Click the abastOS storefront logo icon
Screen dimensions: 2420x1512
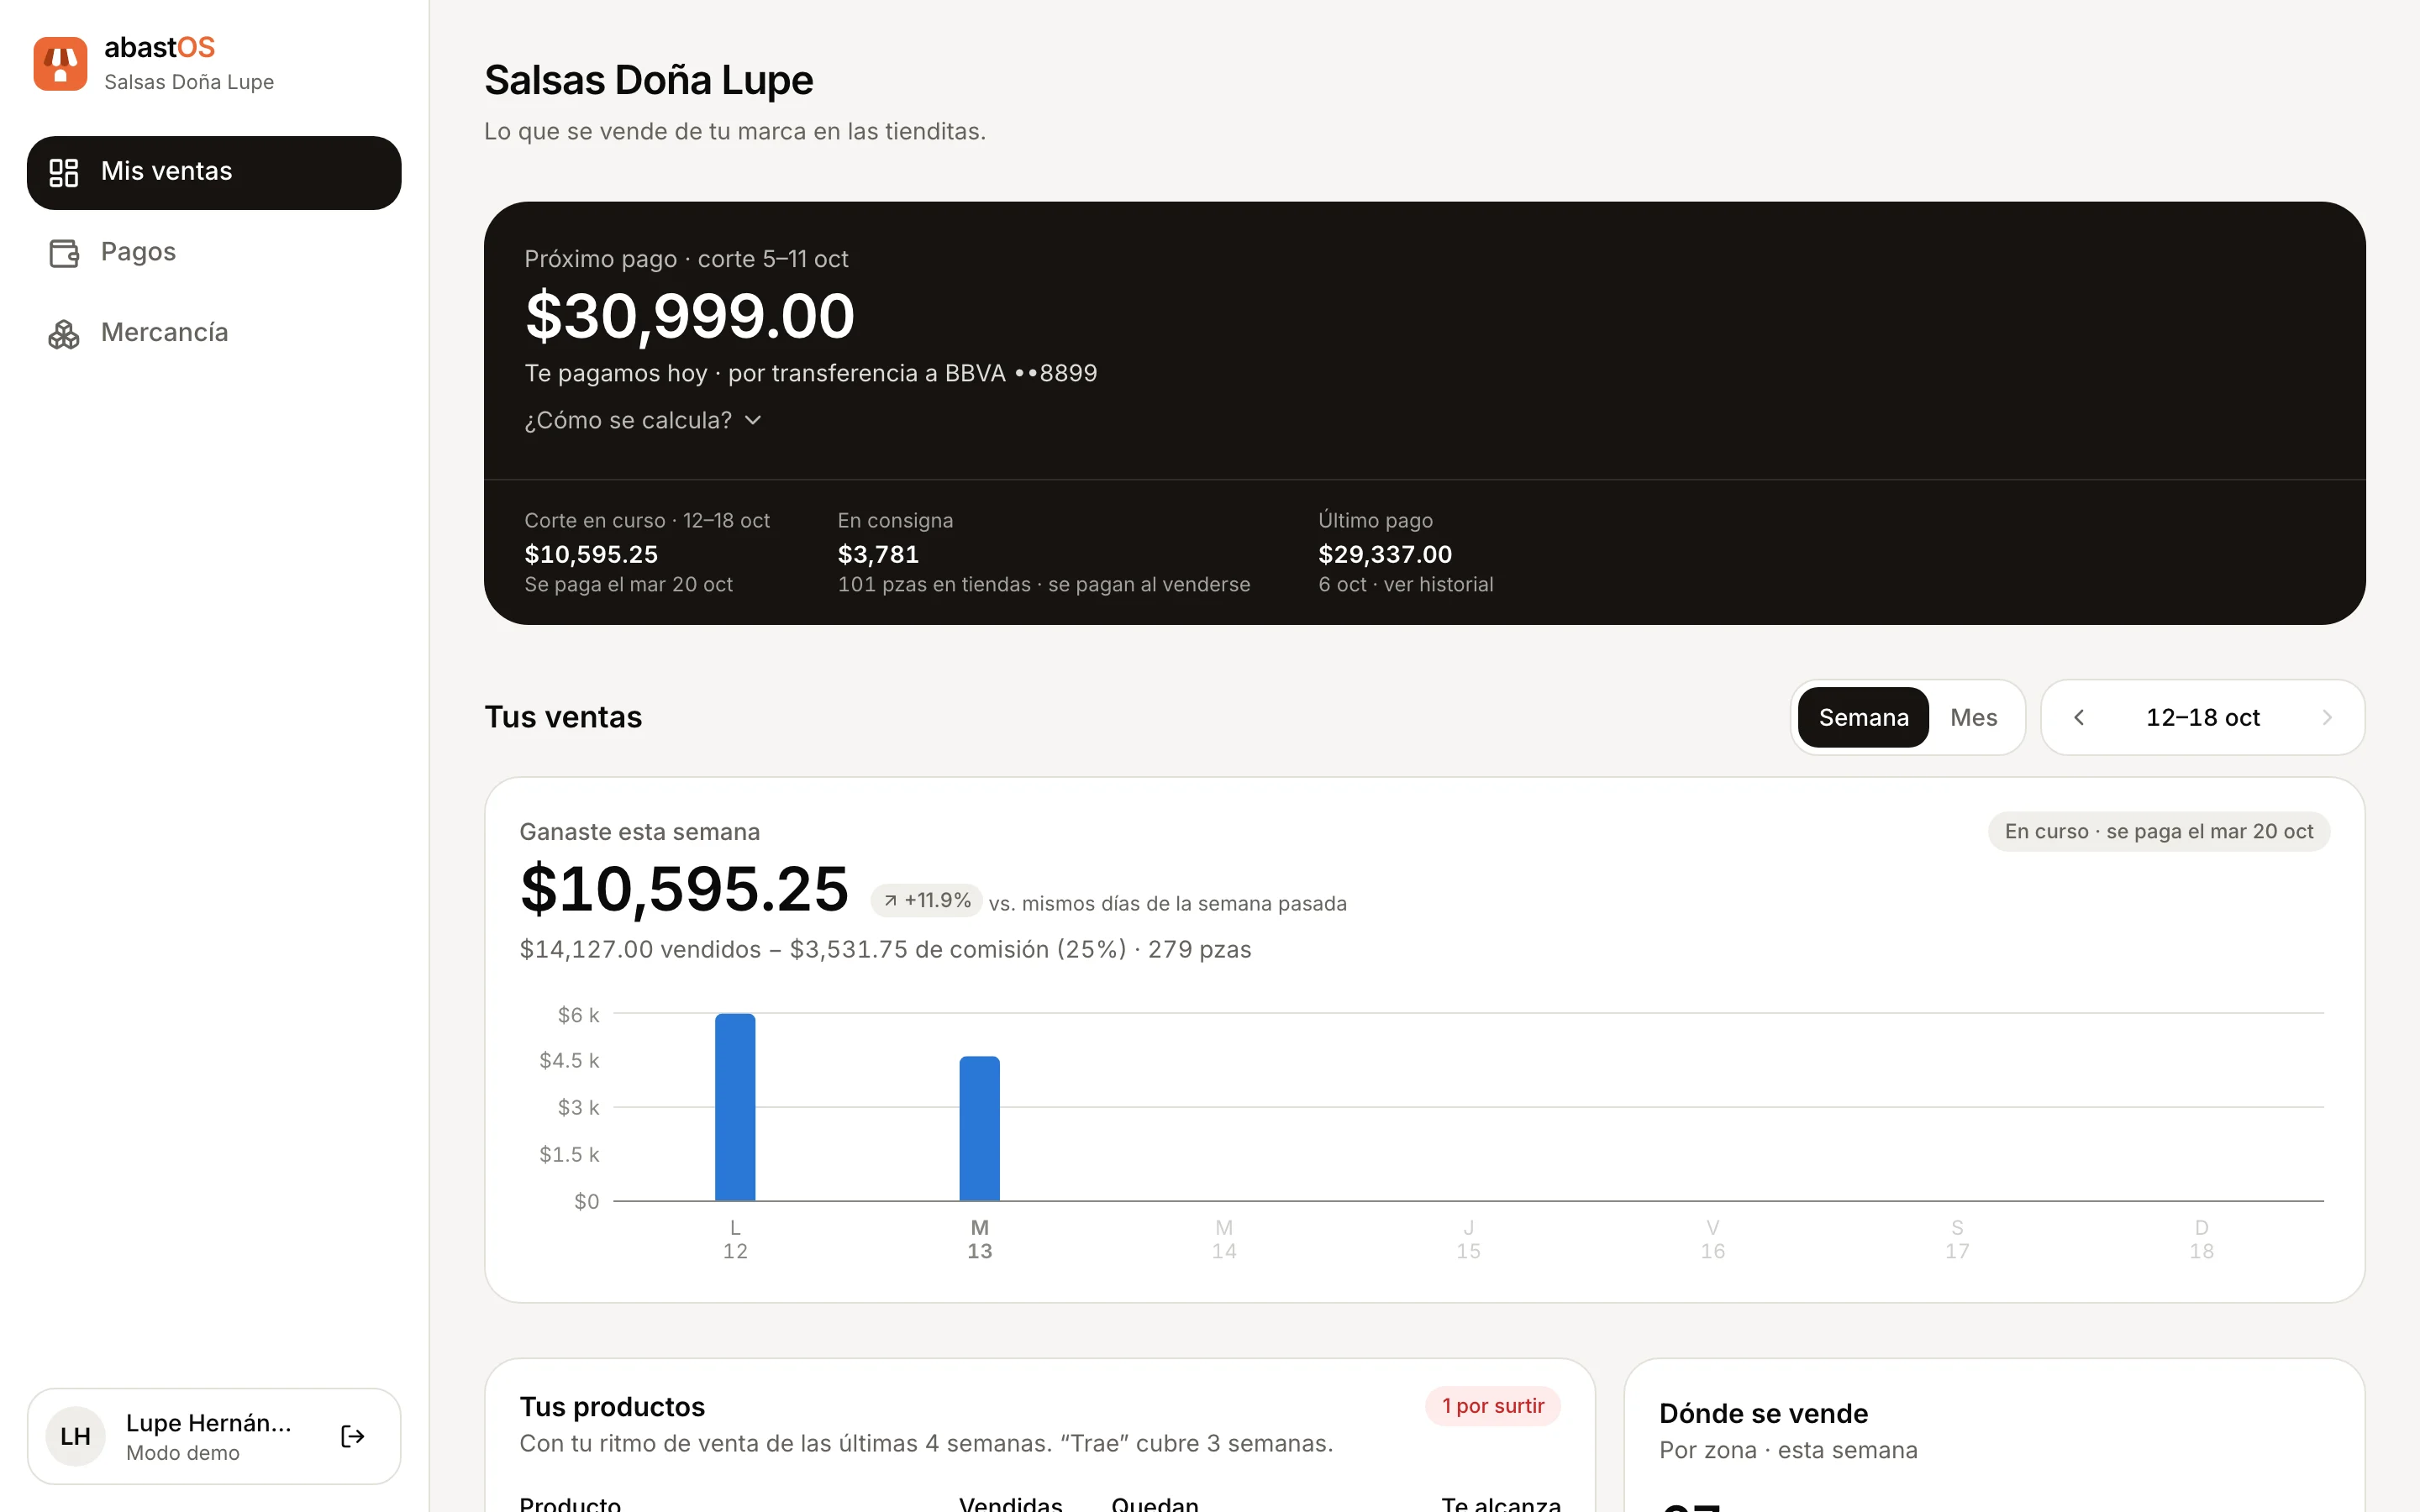(60, 63)
